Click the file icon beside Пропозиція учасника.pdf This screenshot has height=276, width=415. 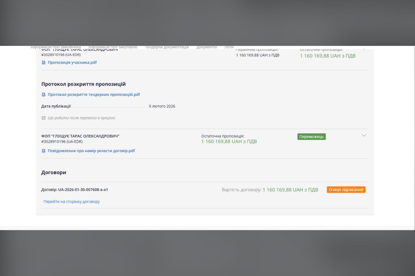(x=44, y=62)
